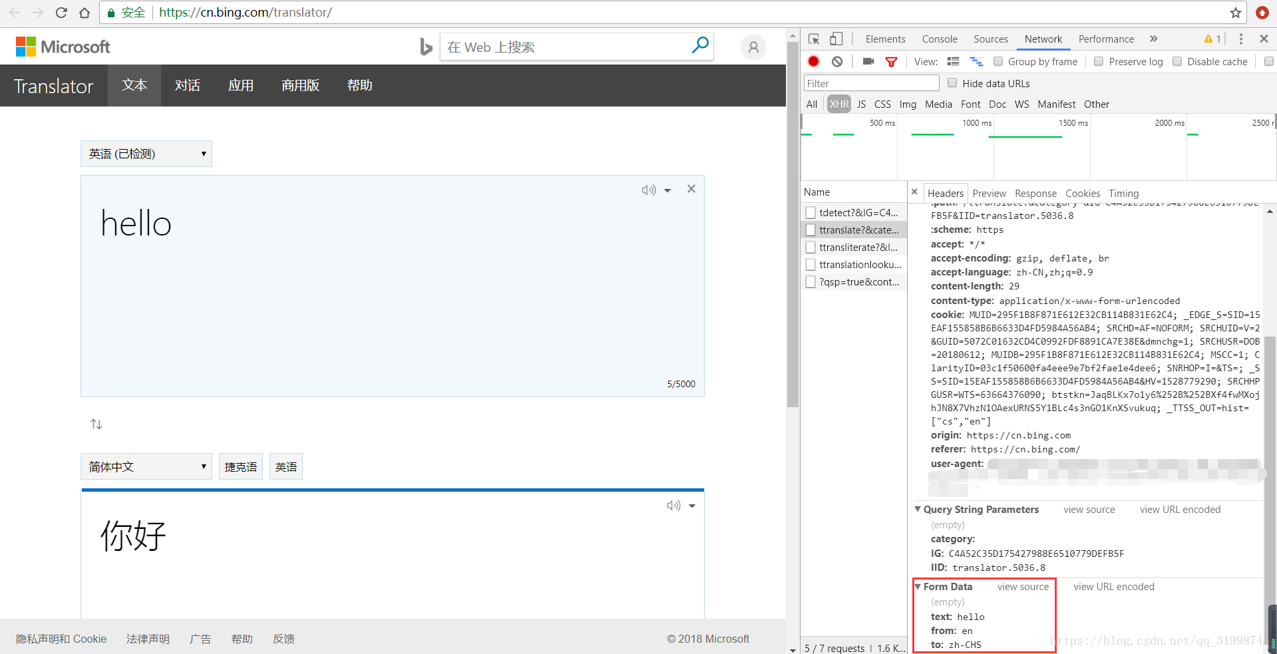
Task: Click the red record network log button
Action: 813,61
